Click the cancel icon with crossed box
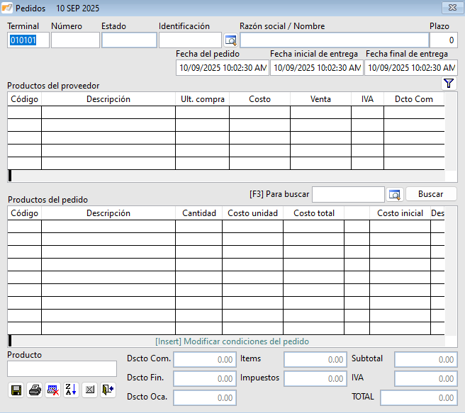The image size is (465, 413). [x=89, y=390]
